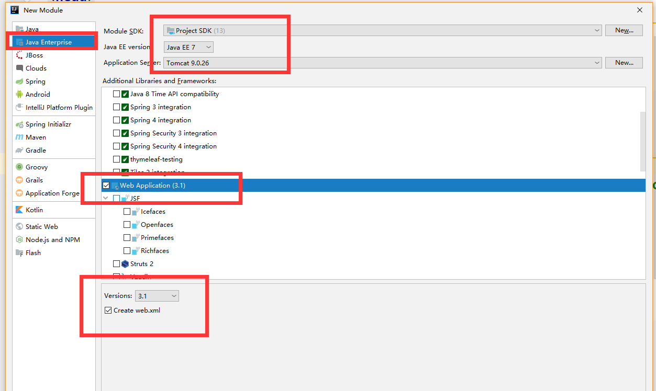Select Java Enterprise module type
Viewport: 656px width, 391px height.
(54, 42)
